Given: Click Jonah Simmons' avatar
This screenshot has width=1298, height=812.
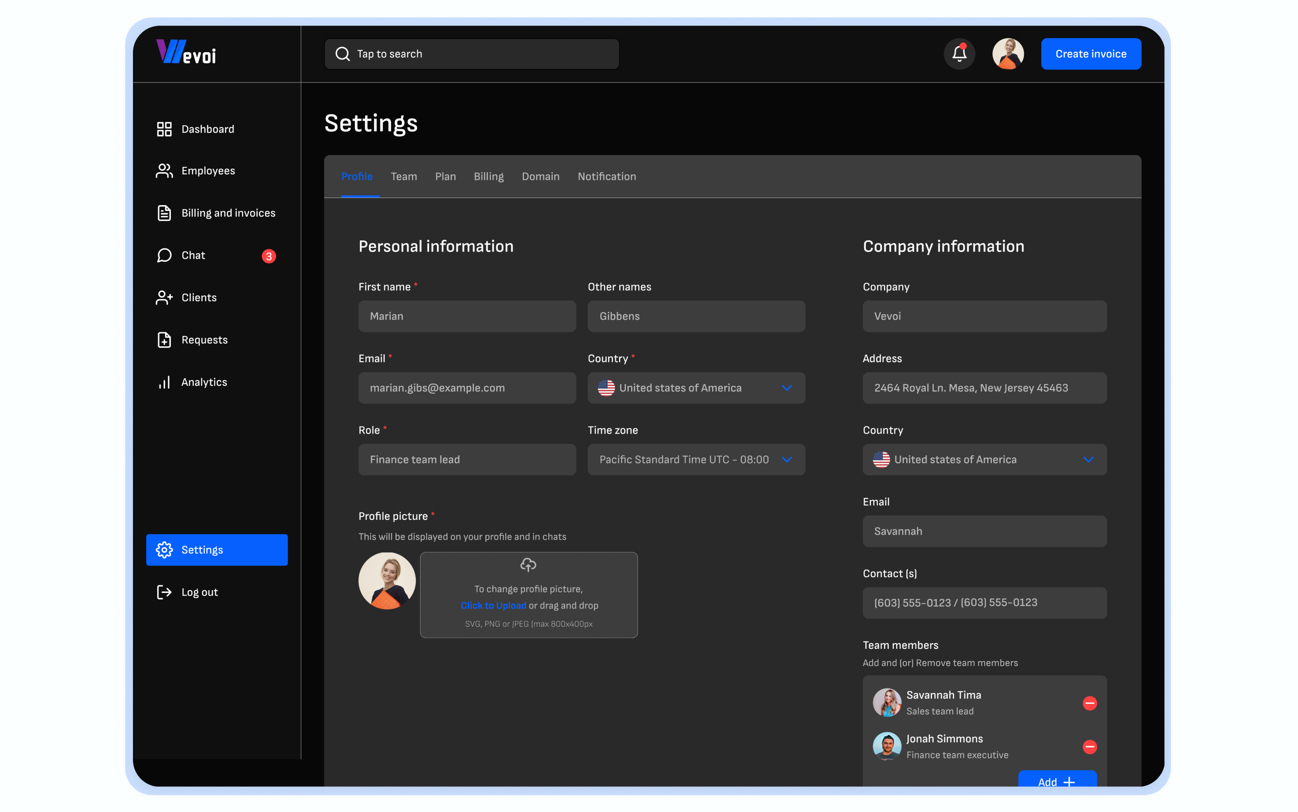Looking at the screenshot, I should pos(887,746).
